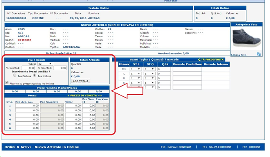Click the Q.tà field for size S
Screen dimensions: 270x157
click(164, 83)
